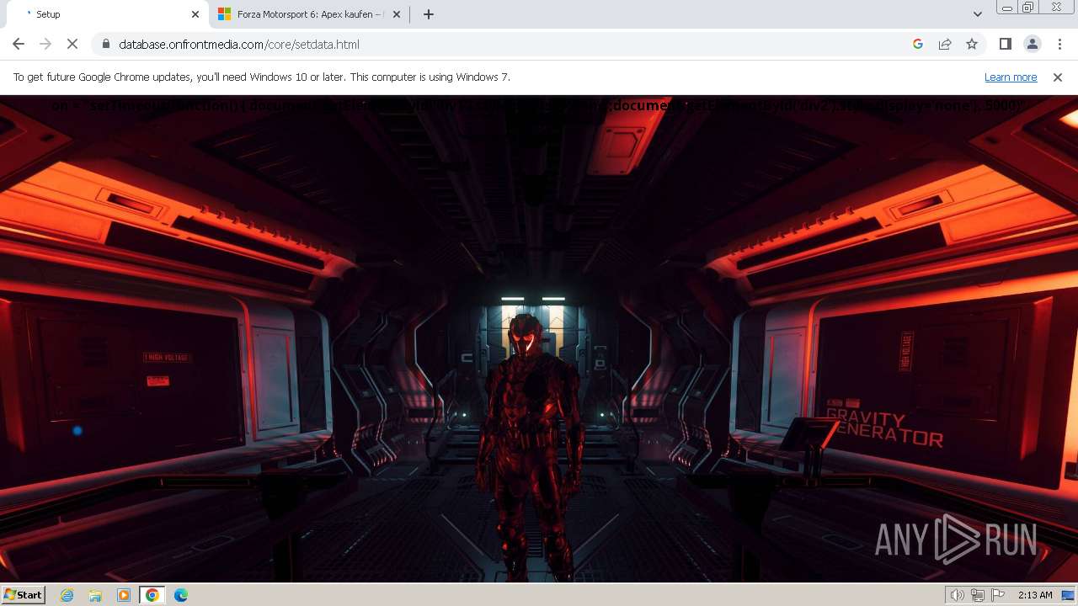1078x606 pixels.
Task: Open Google icon in address bar
Action: pyautogui.click(x=918, y=44)
